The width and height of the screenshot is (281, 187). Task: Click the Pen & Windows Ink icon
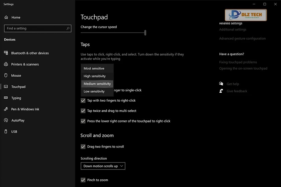[6, 109]
